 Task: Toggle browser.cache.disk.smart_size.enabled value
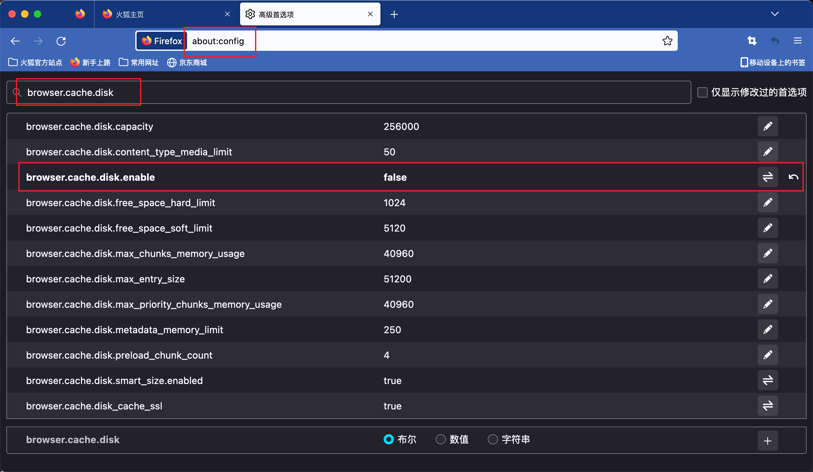(768, 380)
